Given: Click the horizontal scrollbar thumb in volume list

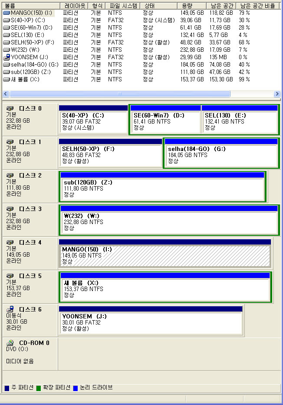Looking at the screenshot, I should coord(120,94).
